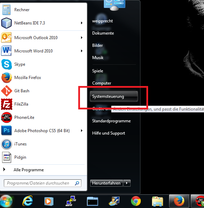Open the Dokumente entry

click(x=103, y=33)
